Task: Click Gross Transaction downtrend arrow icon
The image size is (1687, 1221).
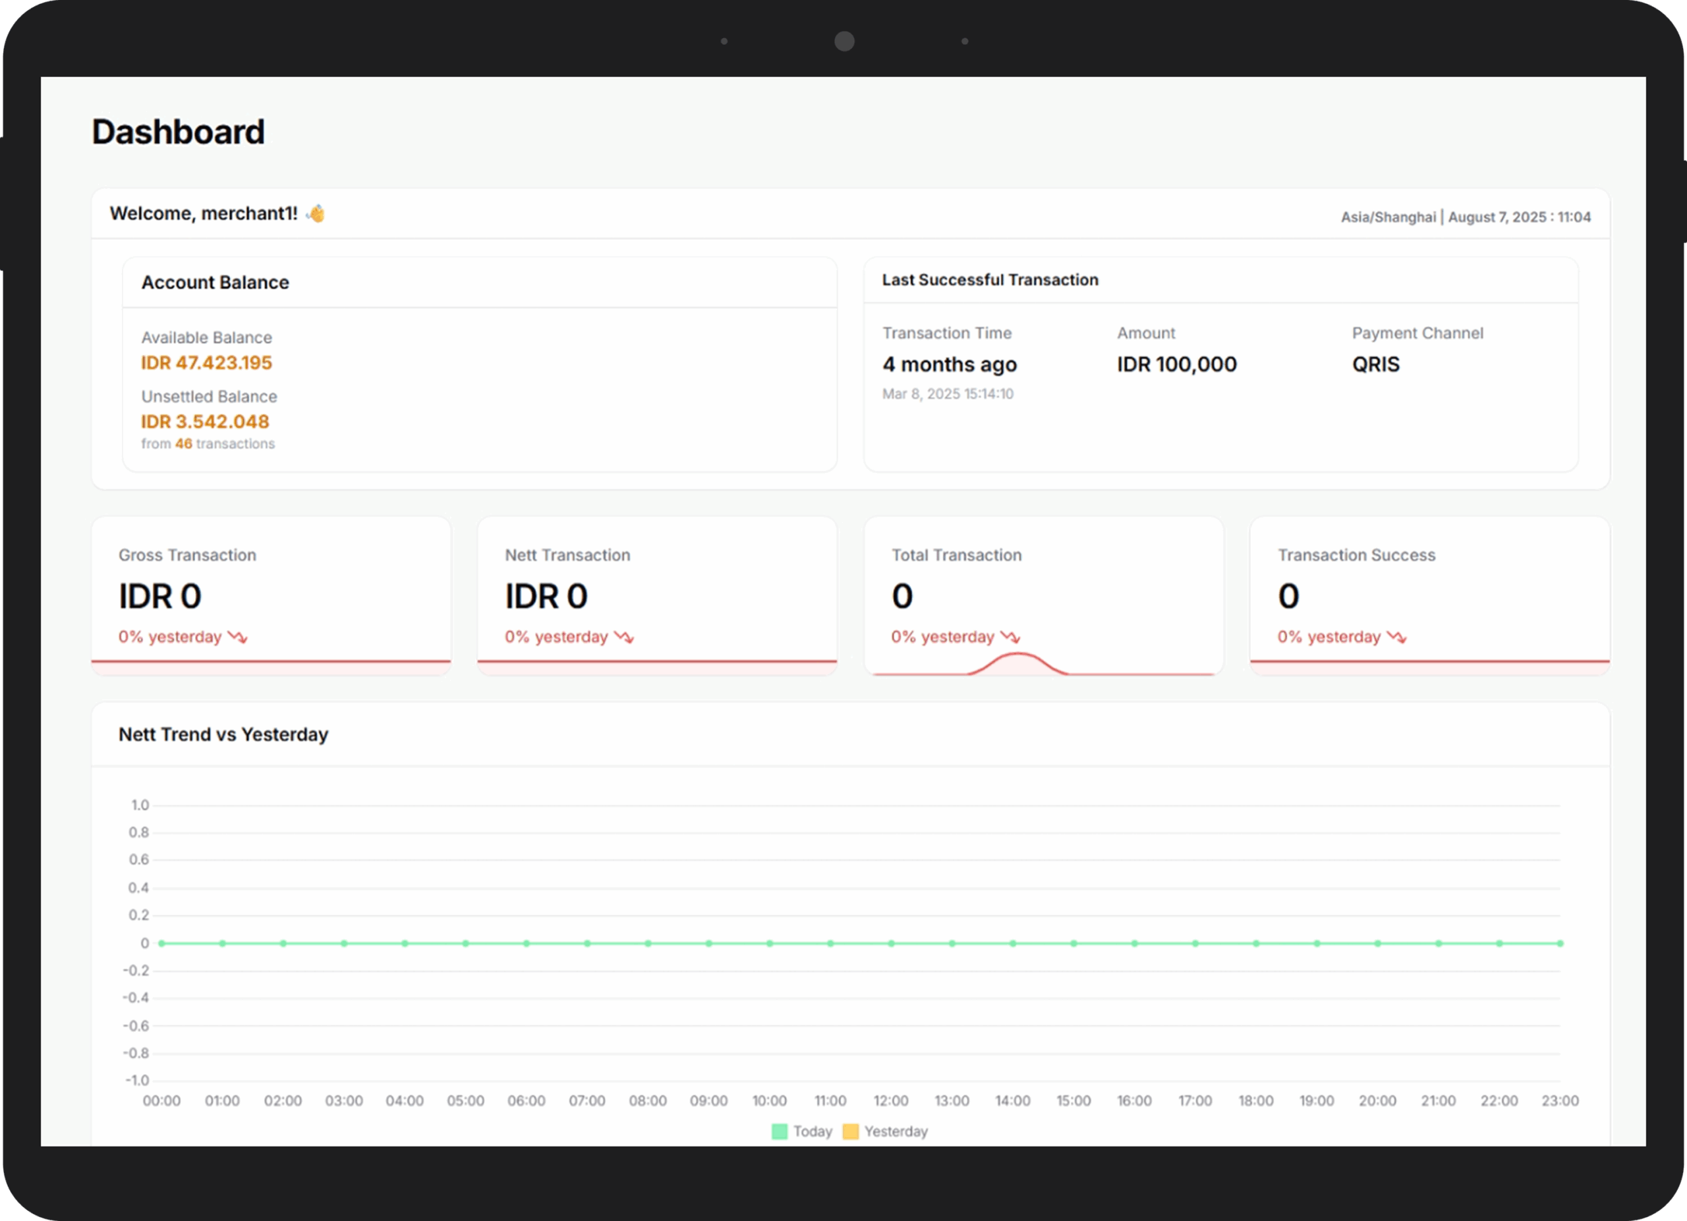Action: [237, 637]
